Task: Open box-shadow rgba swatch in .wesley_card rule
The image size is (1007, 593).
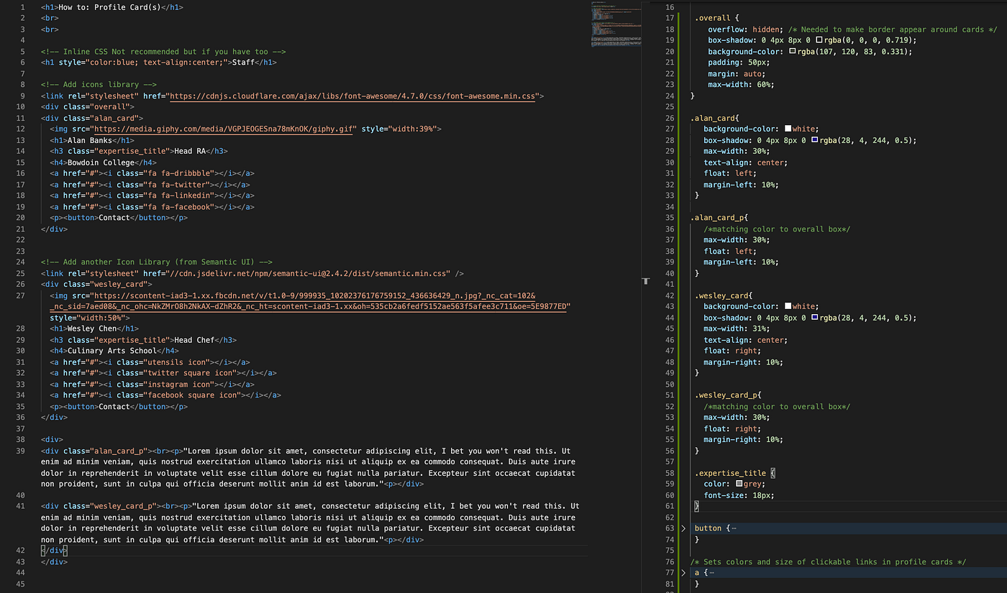Action: [x=814, y=318]
